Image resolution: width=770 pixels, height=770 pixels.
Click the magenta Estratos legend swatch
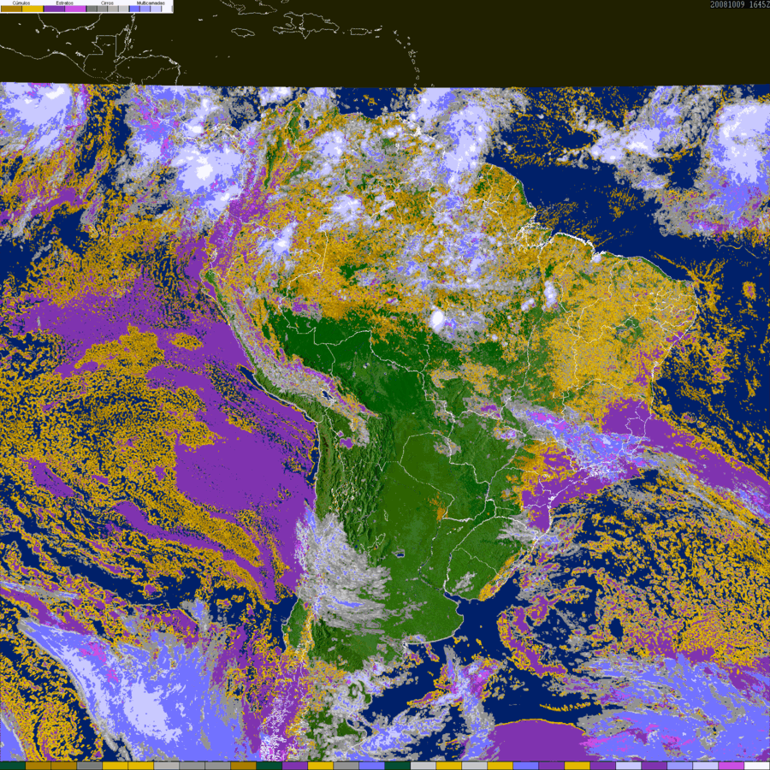[x=75, y=9]
